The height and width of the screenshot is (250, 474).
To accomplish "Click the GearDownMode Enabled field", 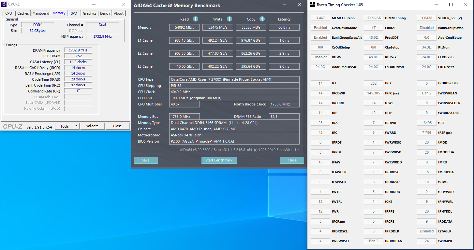I will coord(320,28).
